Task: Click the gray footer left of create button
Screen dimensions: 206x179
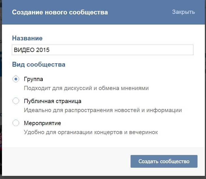Action: [66, 161]
